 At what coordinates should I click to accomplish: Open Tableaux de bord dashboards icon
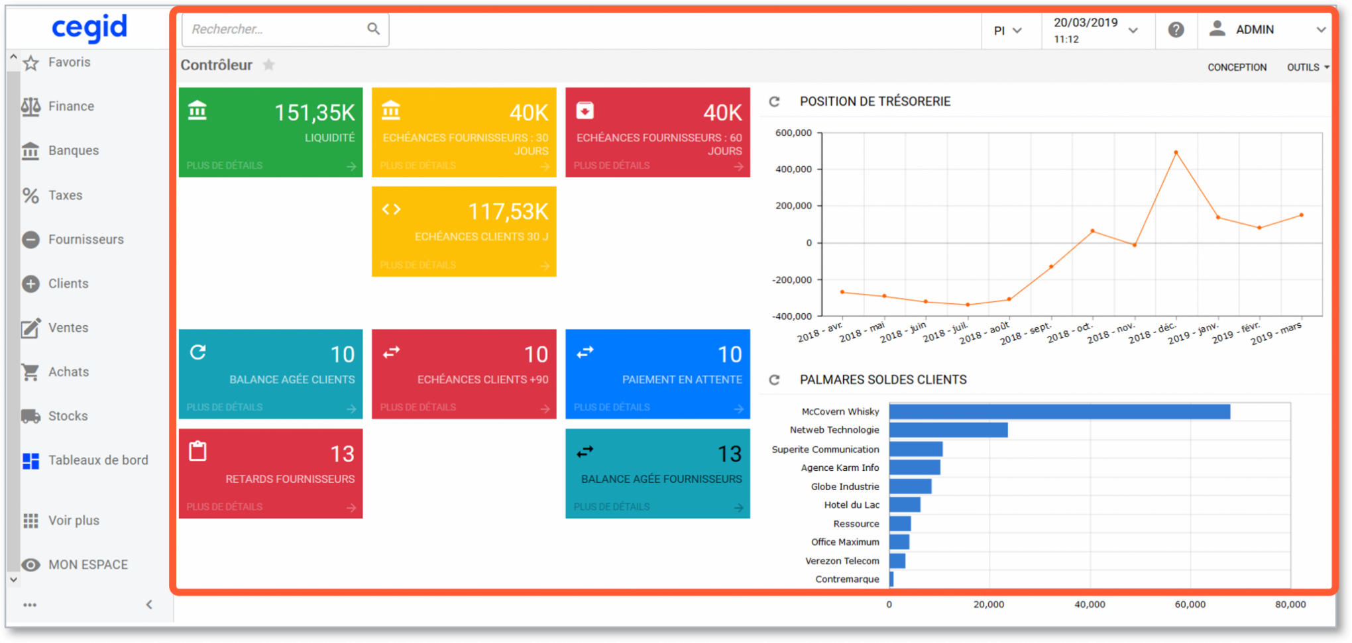coord(30,461)
